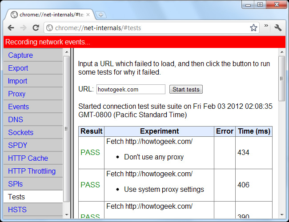Click PASS in the Don't use any proxy row
289x222 pixels.
[x=90, y=152]
